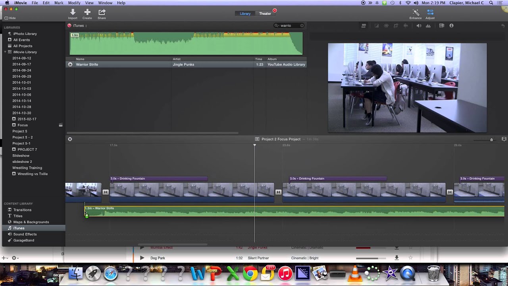The width and height of the screenshot is (508, 286).
Task: Open the iTunes source dropdown
Action: [x=80, y=25]
